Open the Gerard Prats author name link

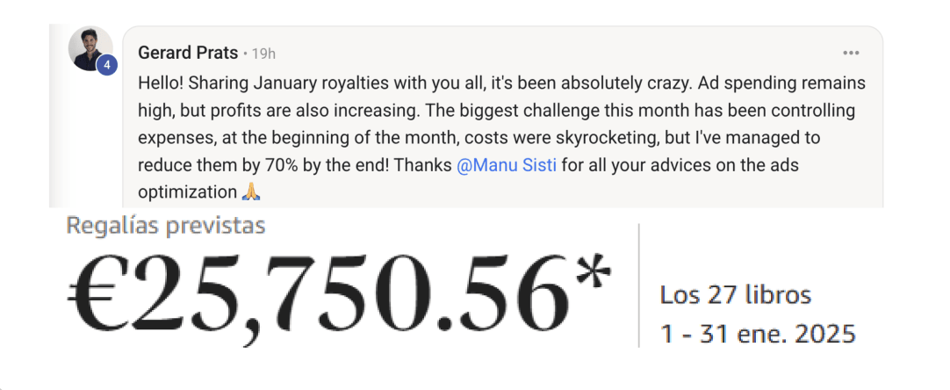pyautogui.click(x=188, y=53)
